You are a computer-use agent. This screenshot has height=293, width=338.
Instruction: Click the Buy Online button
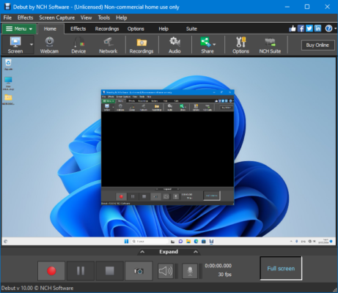click(317, 45)
